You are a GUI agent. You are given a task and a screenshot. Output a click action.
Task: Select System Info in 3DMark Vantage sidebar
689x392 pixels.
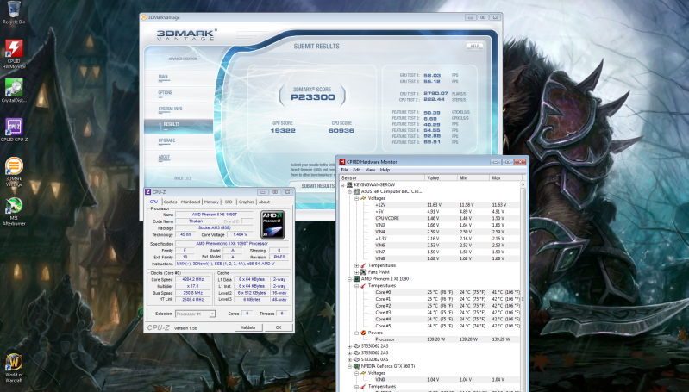pos(179,109)
